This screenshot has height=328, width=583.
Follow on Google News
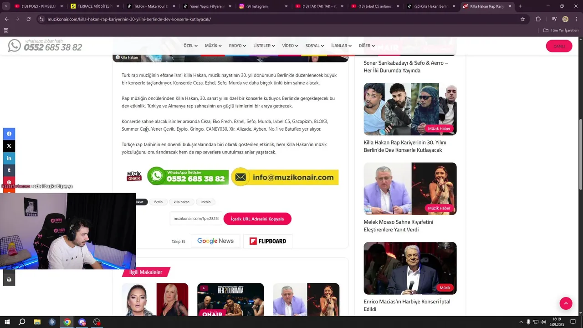[215, 241]
